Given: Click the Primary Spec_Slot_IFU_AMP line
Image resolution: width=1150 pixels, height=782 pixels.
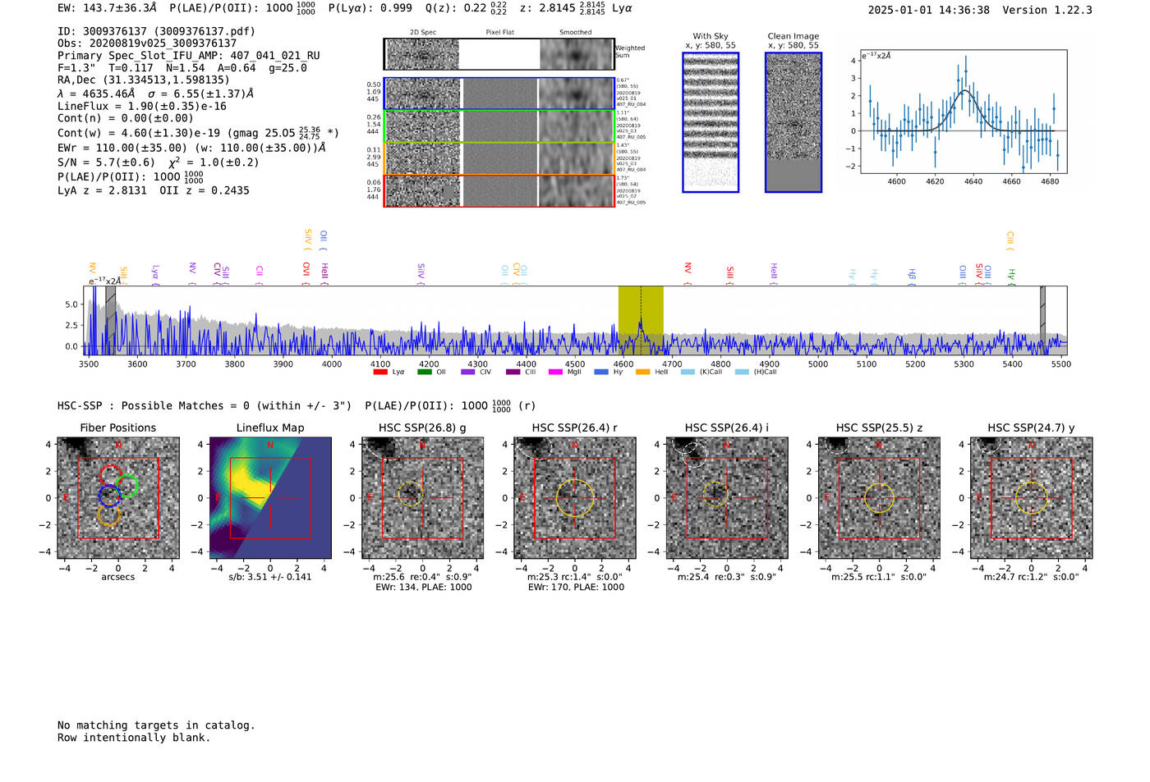Looking at the screenshot, I should pyautogui.click(x=189, y=56).
